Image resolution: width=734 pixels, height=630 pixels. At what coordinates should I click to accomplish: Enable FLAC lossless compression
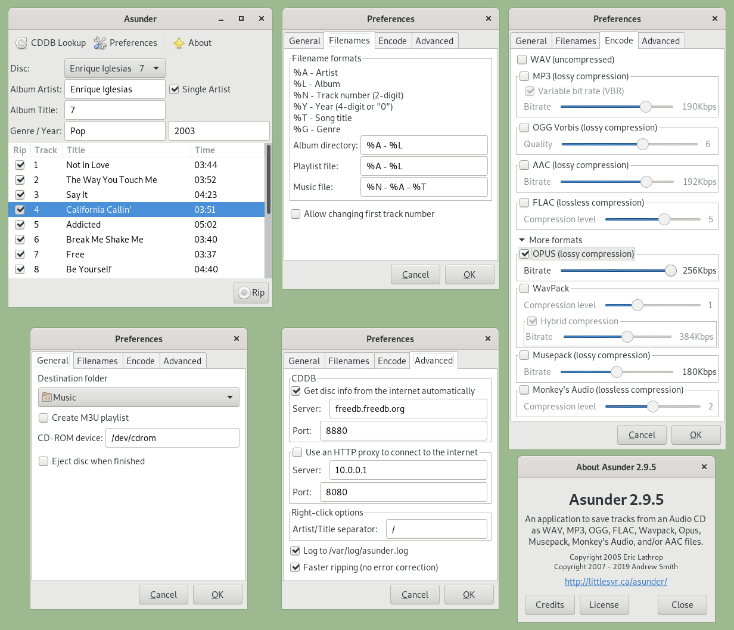coord(524,203)
